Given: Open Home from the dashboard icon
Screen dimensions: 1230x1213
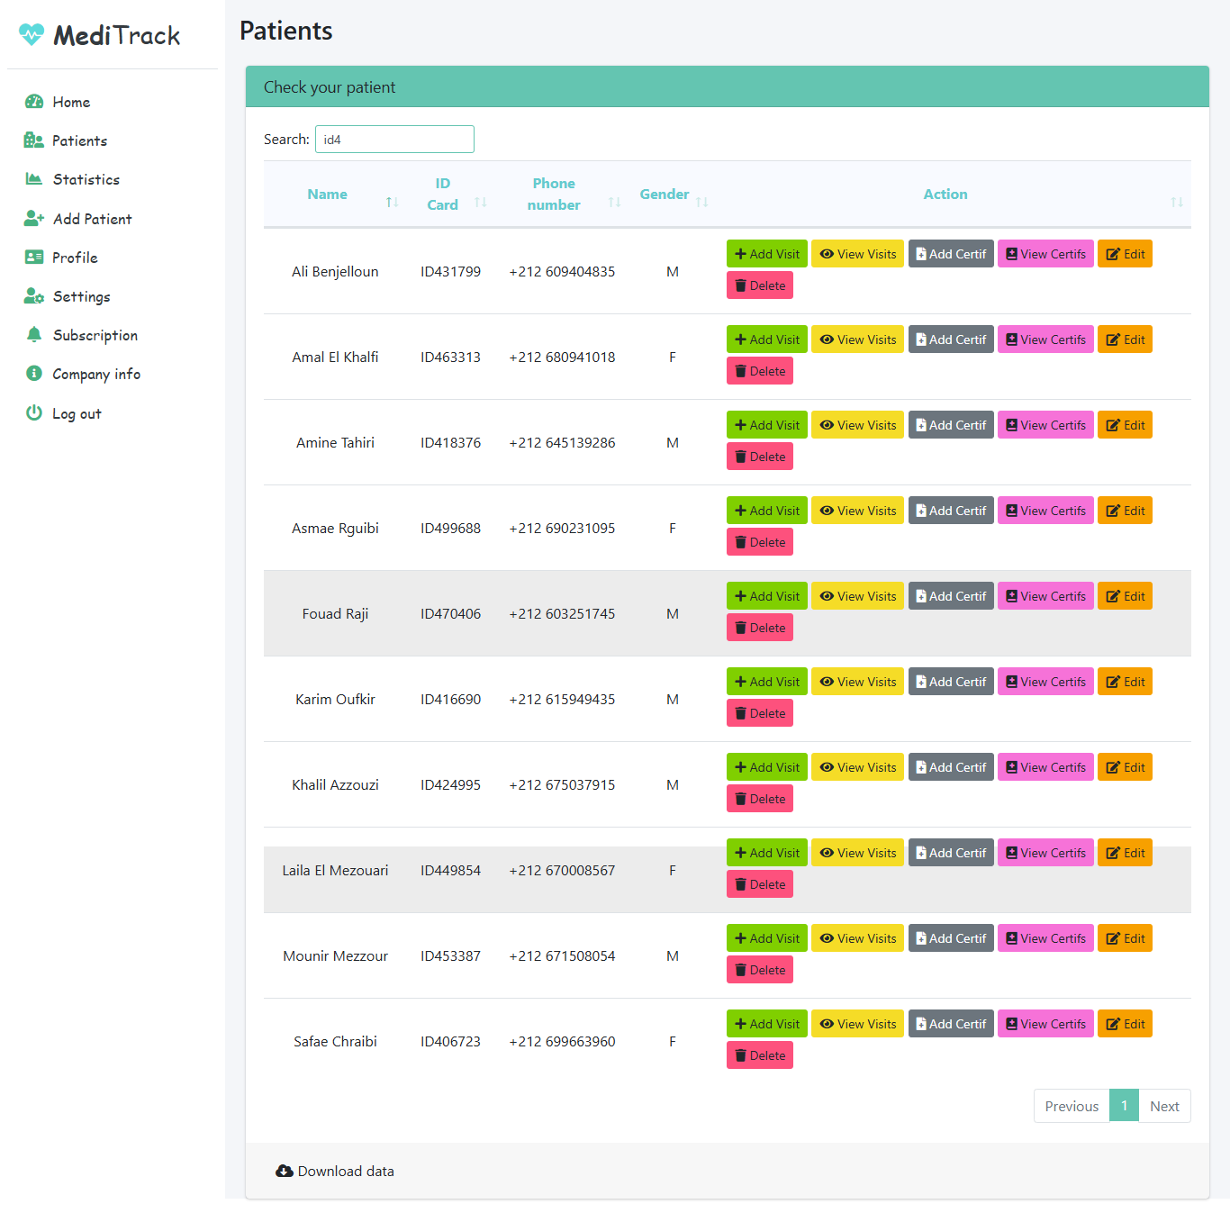Looking at the screenshot, I should tap(34, 102).
